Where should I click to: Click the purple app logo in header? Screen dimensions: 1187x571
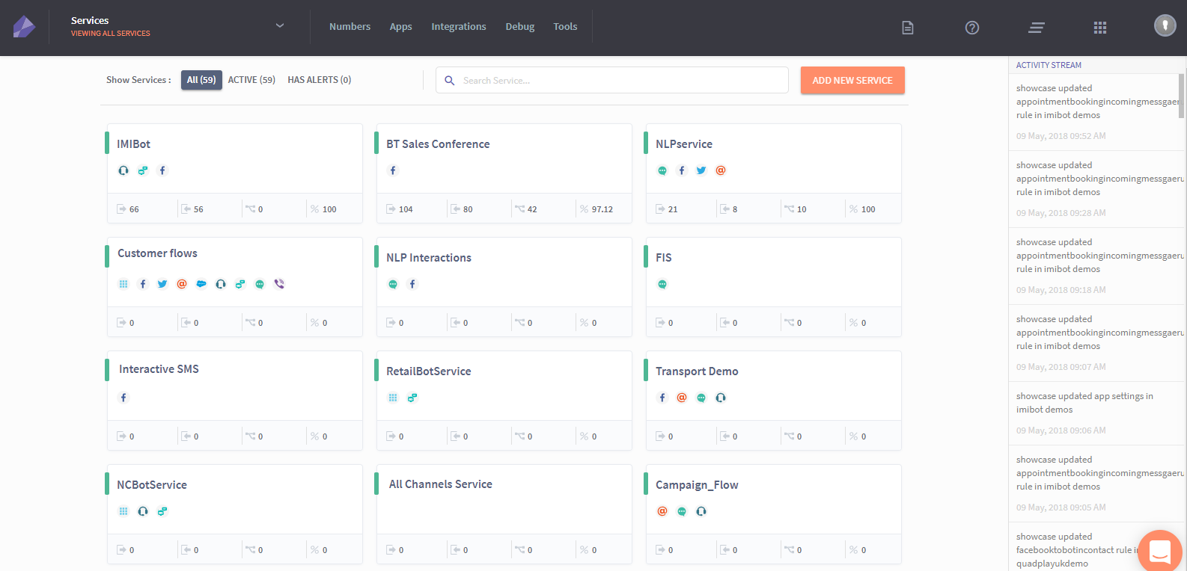pyautogui.click(x=24, y=27)
